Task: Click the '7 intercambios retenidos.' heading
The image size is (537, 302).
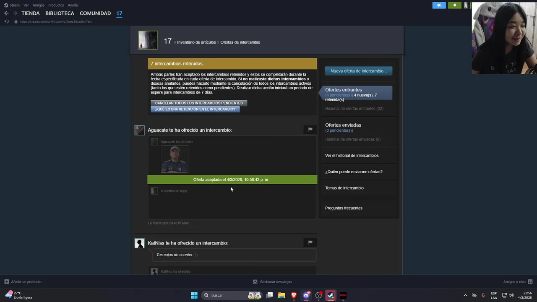Action: point(177,64)
